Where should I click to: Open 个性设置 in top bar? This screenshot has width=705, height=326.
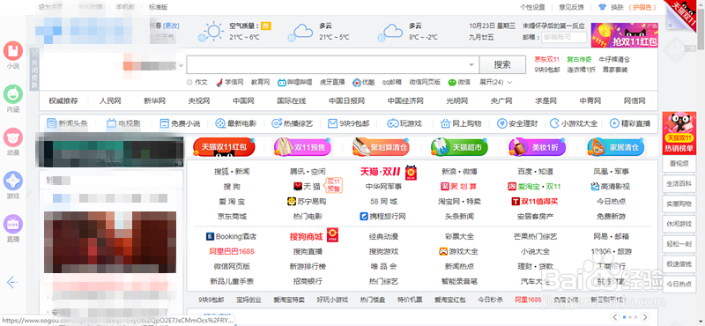[x=532, y=7]
